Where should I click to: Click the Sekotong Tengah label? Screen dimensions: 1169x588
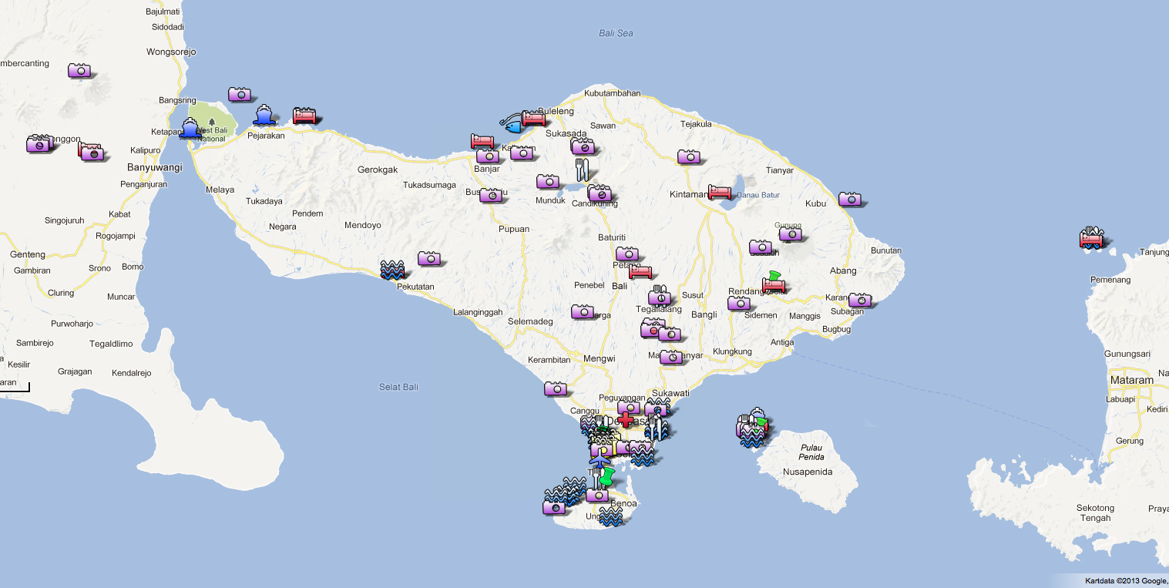pos(1094,513)
